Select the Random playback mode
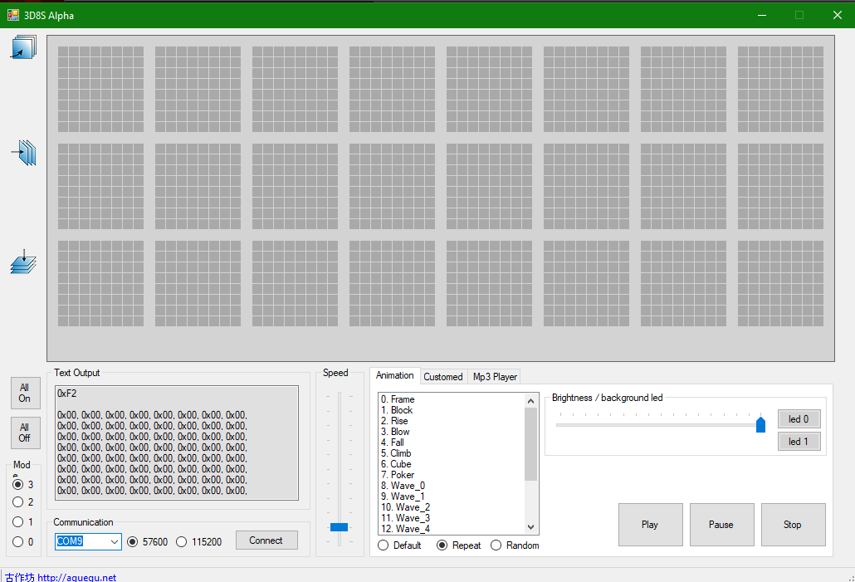The height and width of the screenshot is (582, 855). pos(496,545)
